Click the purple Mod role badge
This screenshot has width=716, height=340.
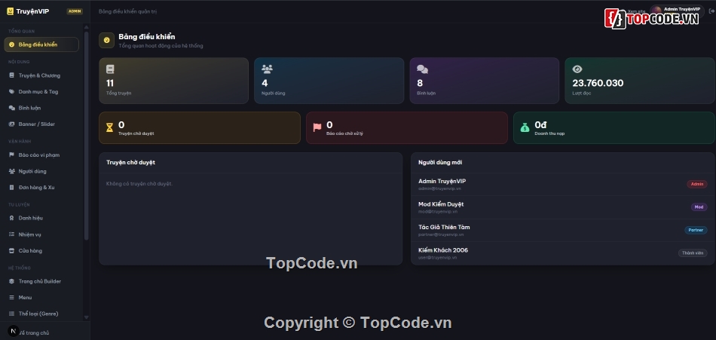coord(699,207)
